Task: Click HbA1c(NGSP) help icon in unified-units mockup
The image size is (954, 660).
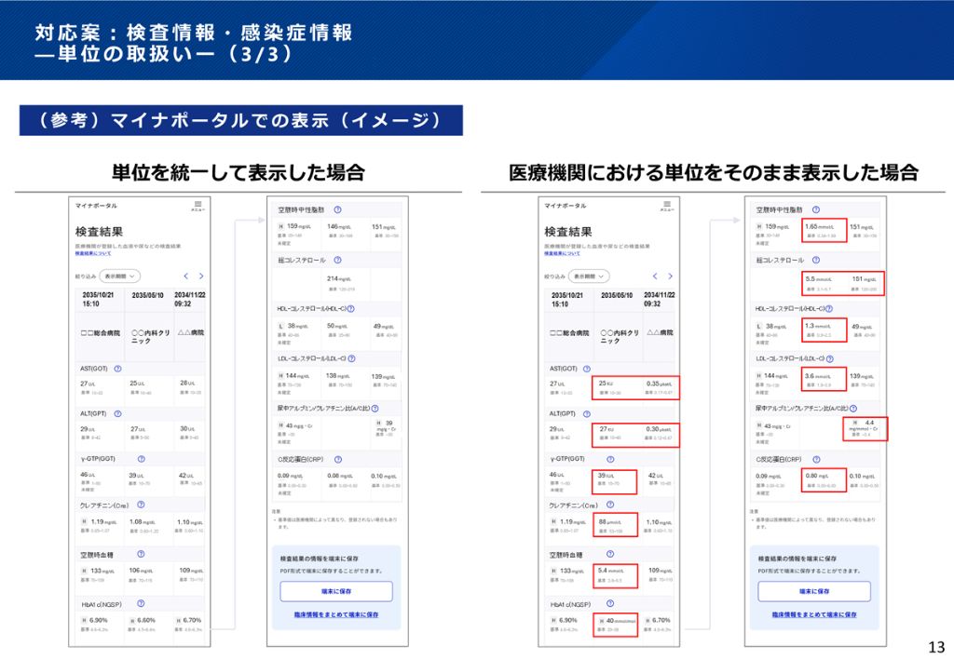Action: click(141, 603)
